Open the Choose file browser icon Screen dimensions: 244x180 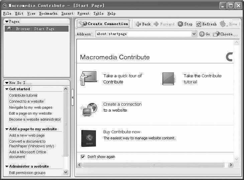click(216, 34)
